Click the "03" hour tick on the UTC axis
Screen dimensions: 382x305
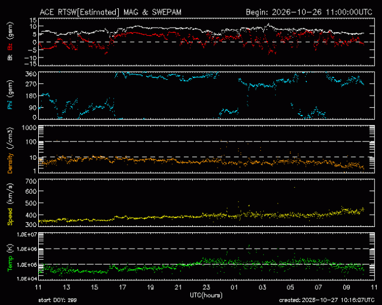pos(262,287)
